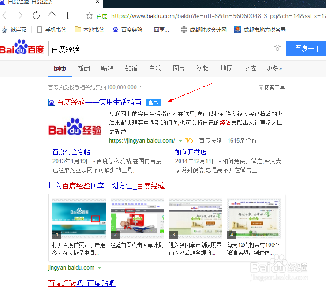This screenshot has height=289, width=326.
Task: Open 本地书签 folder
Action: [x=90, y=30]
